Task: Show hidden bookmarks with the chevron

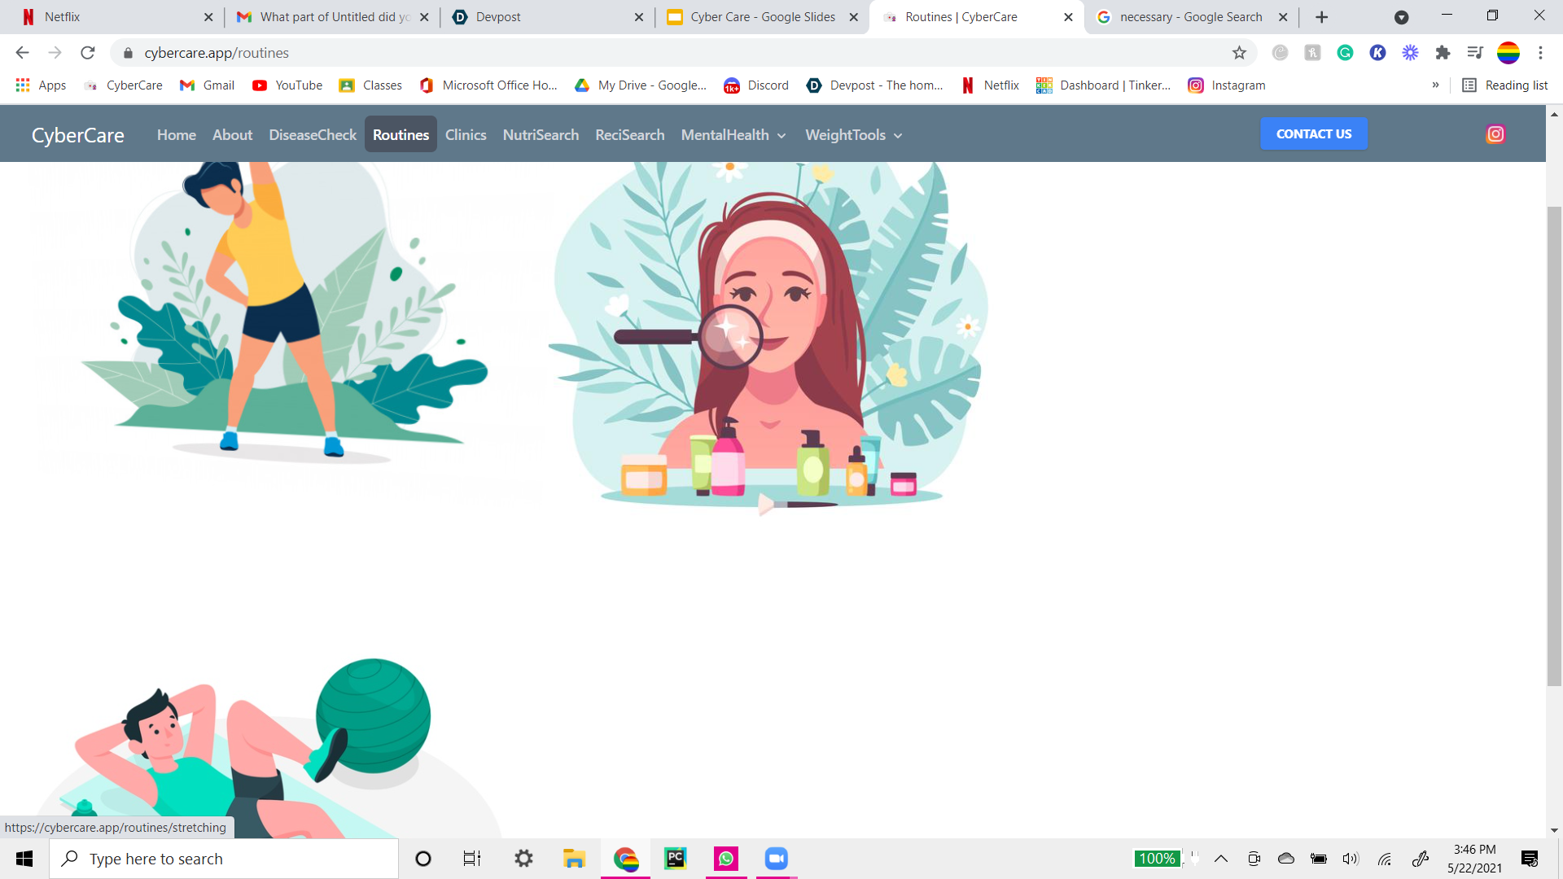Action: tap(1435, 85)
